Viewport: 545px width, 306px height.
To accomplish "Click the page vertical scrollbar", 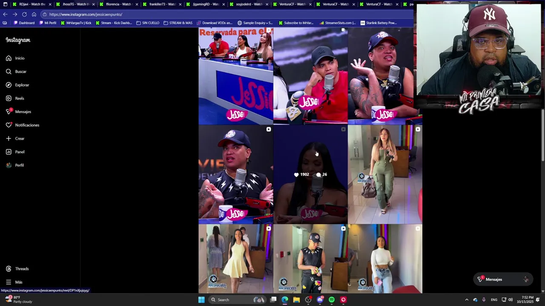I will (542, 135).
